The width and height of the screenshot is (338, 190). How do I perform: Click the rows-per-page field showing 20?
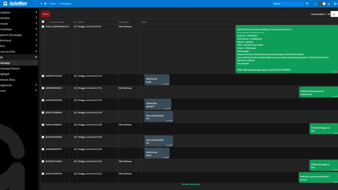[x=334, y=14]
